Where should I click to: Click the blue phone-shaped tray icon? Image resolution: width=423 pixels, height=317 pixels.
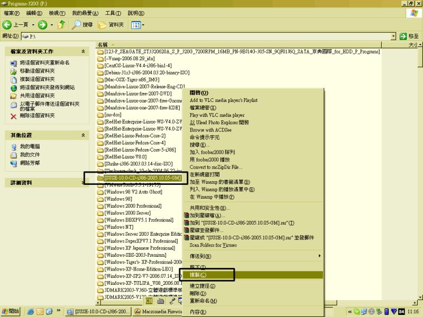(x=387, y=312)
